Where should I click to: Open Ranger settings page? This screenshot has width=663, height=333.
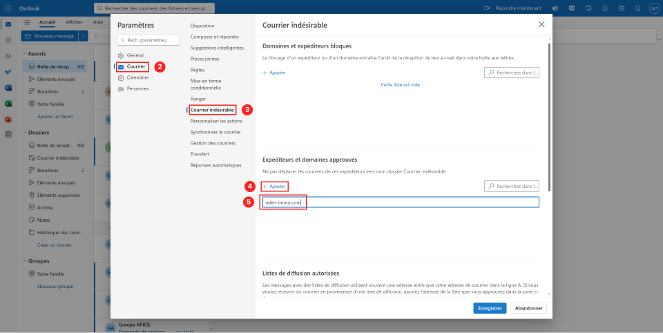(x=198, y=99)
